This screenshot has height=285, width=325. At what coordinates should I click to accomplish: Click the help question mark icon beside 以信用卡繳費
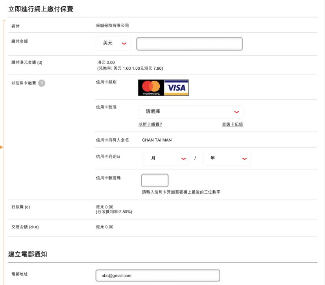pos(42,83)
